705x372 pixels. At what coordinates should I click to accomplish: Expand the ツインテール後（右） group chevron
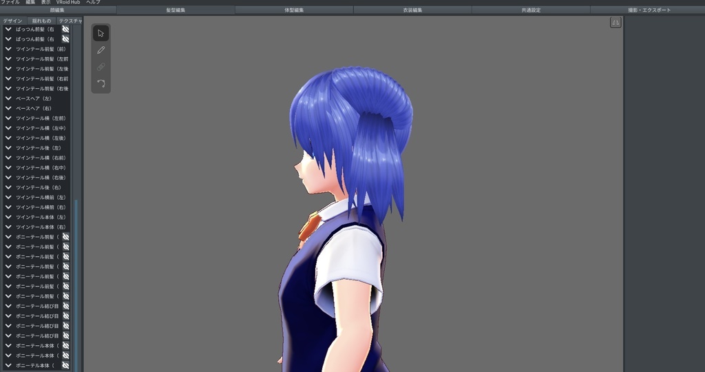click(8, 187)
